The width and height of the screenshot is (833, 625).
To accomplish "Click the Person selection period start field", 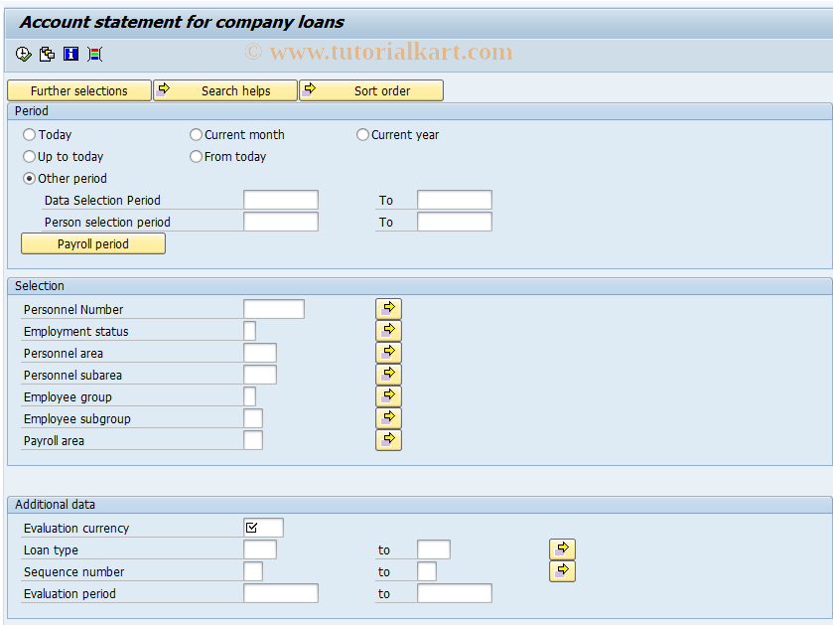I will 281,222.
